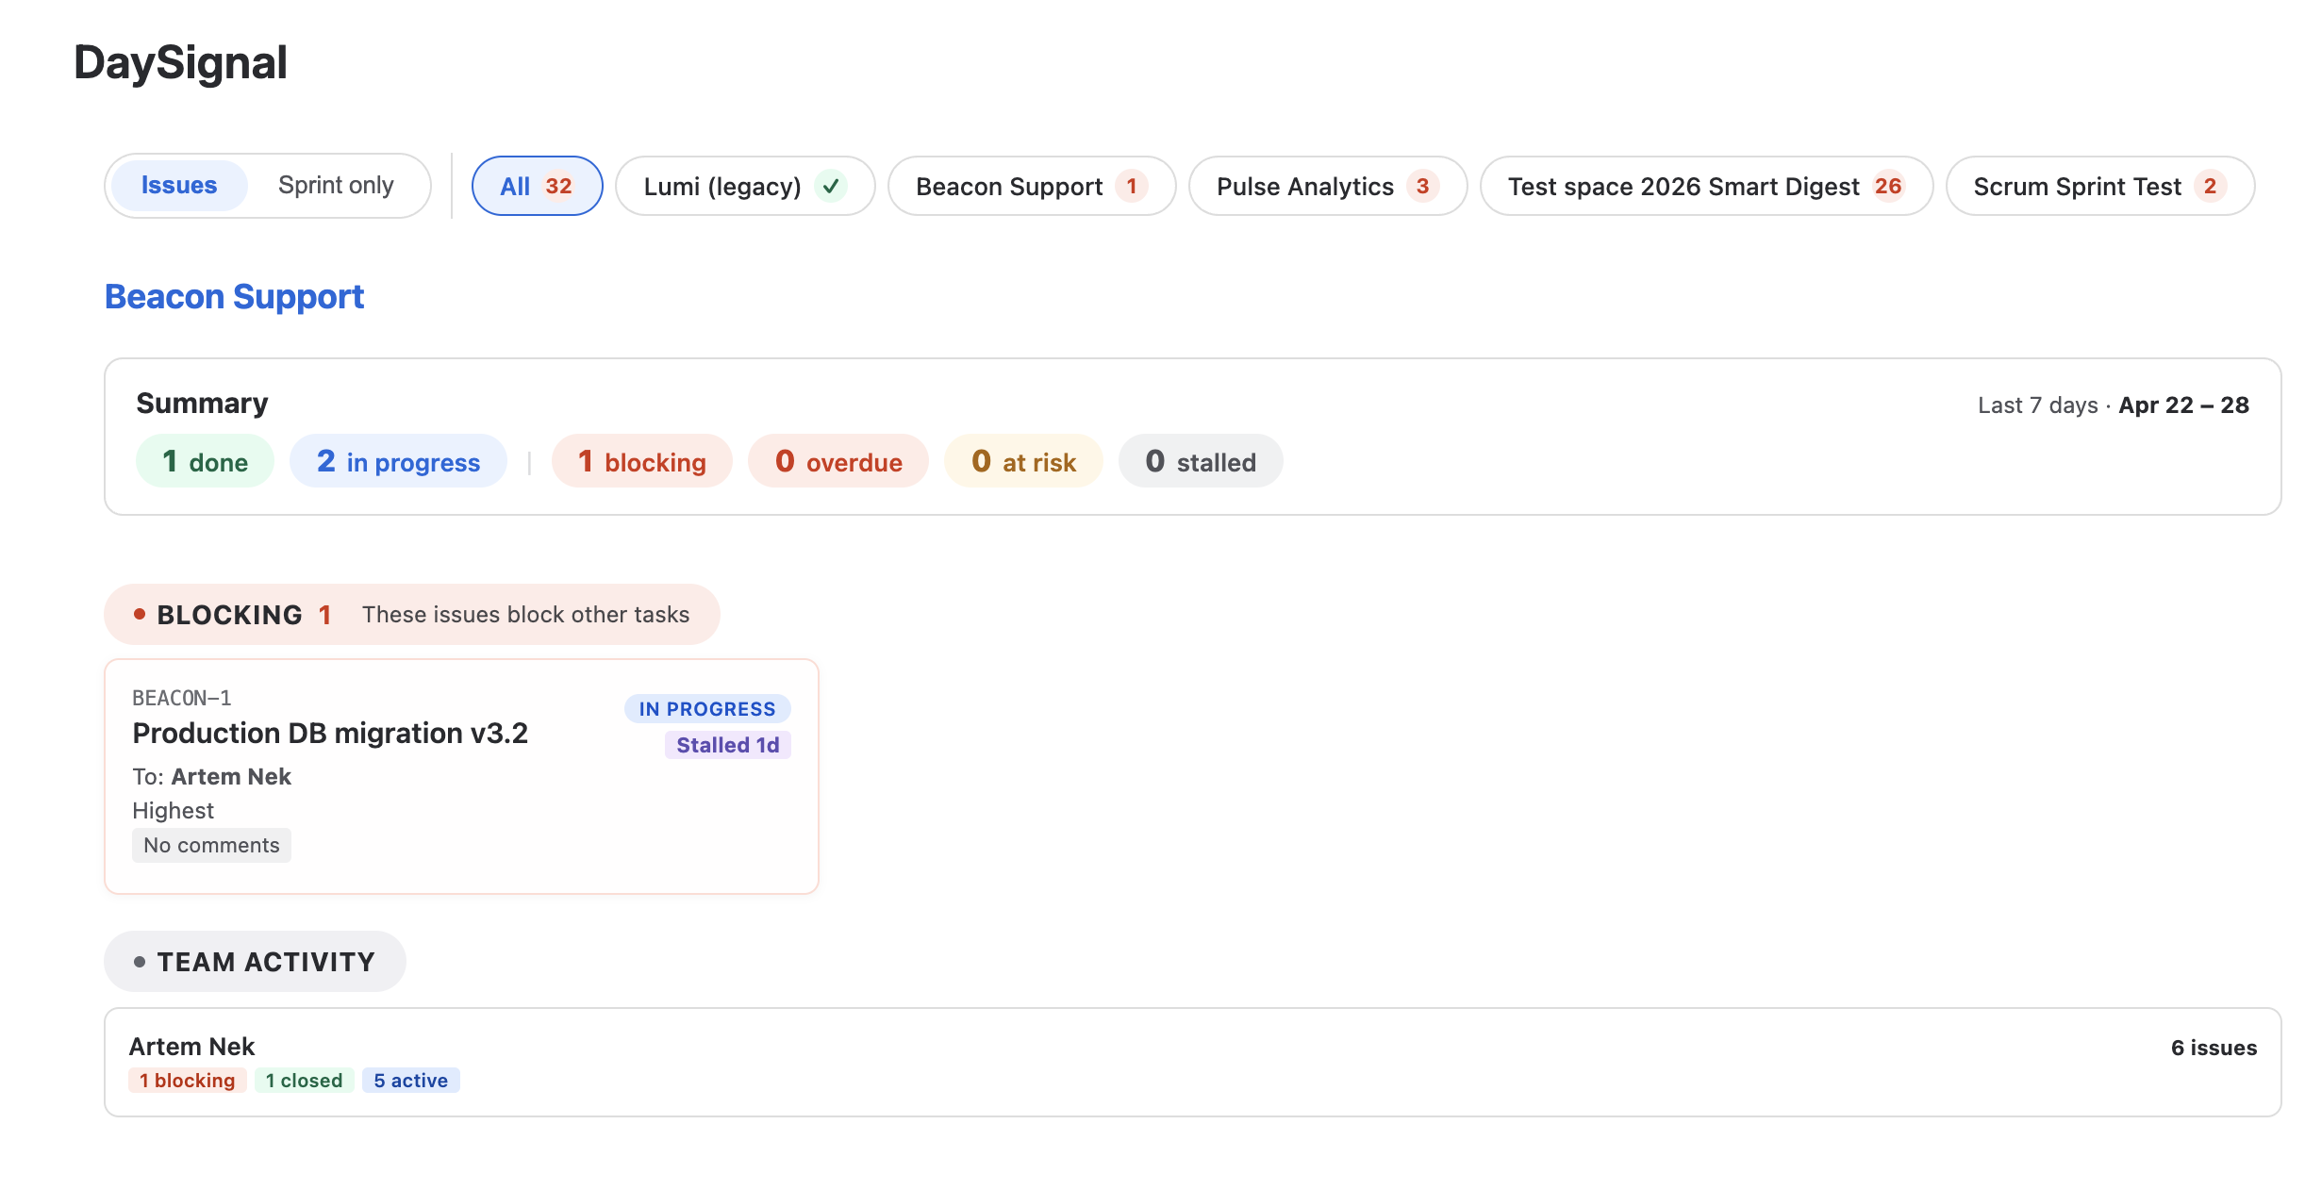Click the red count badge on Beacon Support
The image size is (2305, 1190).
coord(1131,186)
